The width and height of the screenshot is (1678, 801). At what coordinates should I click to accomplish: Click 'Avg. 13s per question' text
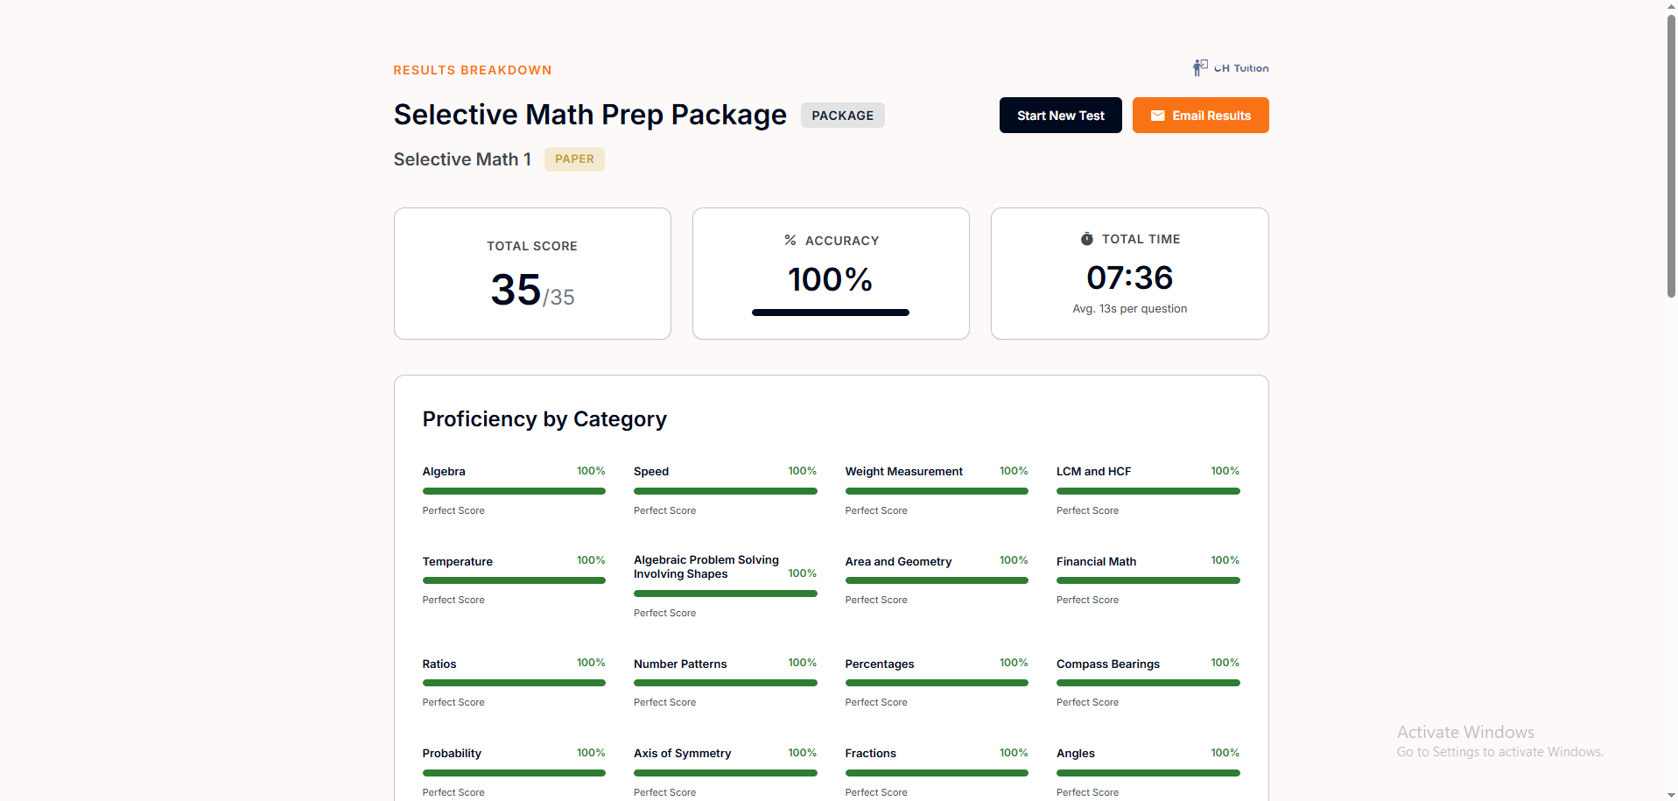[1129, 309]
